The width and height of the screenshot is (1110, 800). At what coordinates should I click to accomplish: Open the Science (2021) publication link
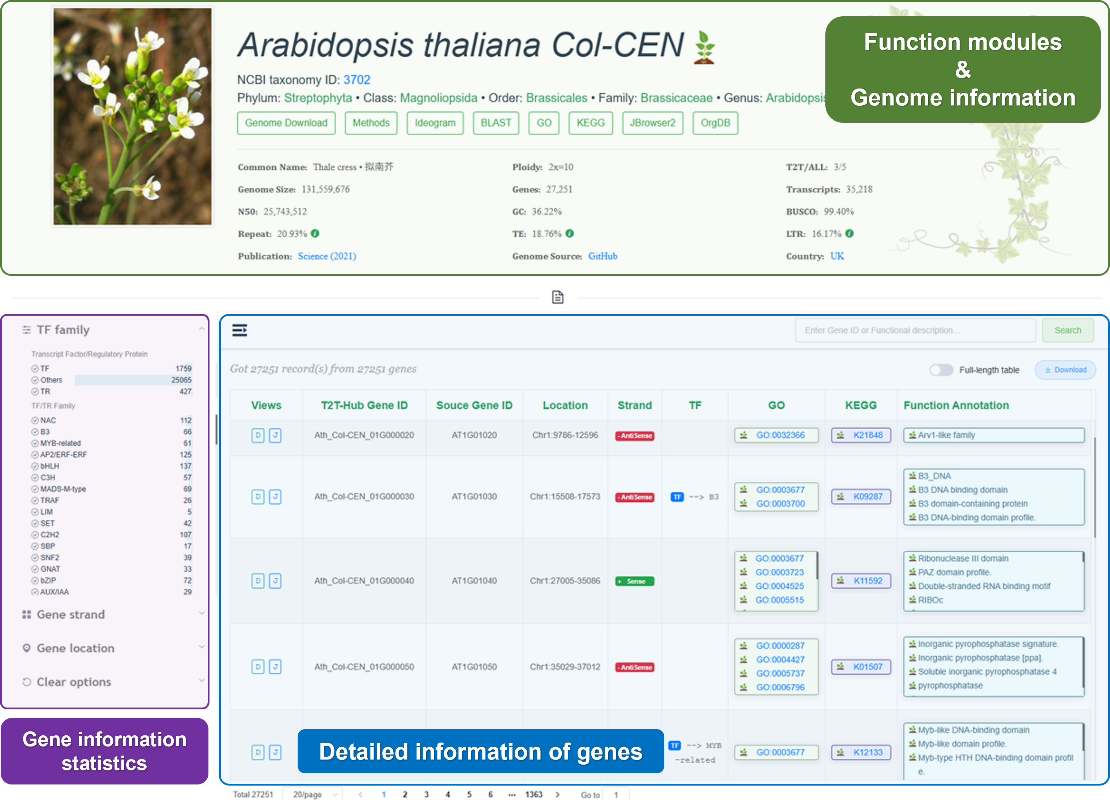(327, 256)
